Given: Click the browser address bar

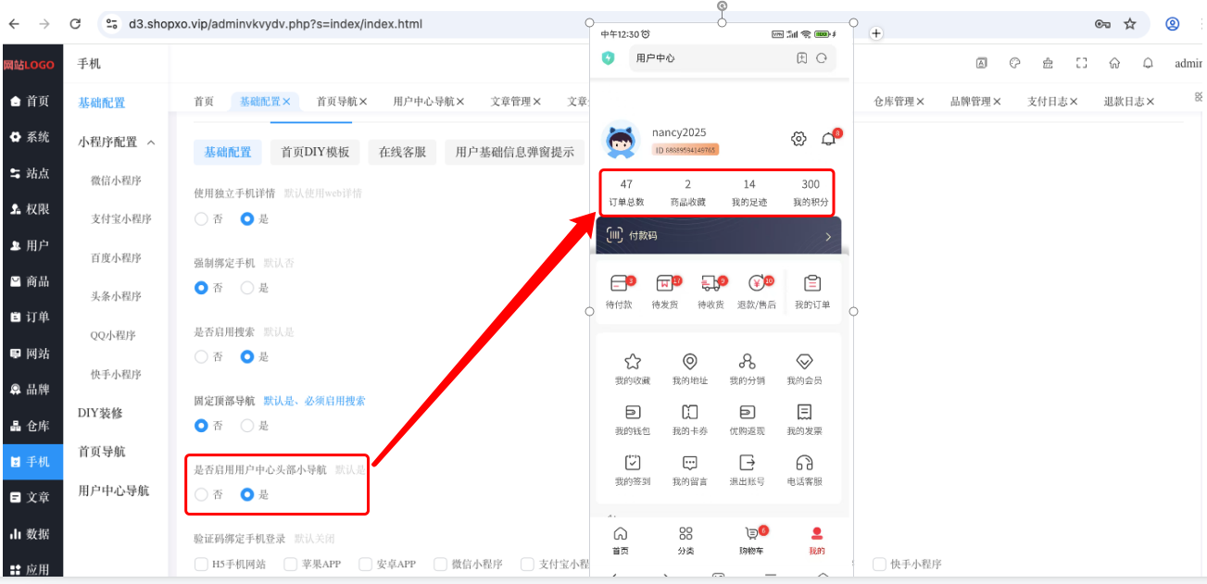Looking at the screenshot, I should pyautogui.click(x=593, y=24).
